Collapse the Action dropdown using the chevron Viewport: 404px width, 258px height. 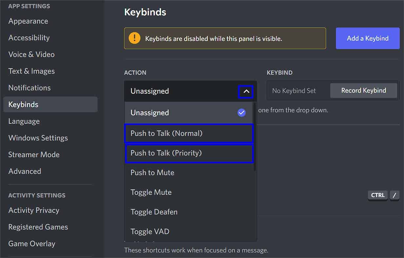click(x=246, y=92)
